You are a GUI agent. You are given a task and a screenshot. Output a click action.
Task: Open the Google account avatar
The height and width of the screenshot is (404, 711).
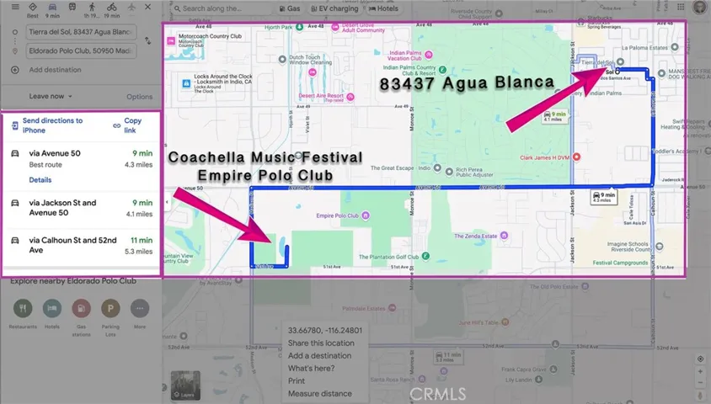(x=700, y=7)
